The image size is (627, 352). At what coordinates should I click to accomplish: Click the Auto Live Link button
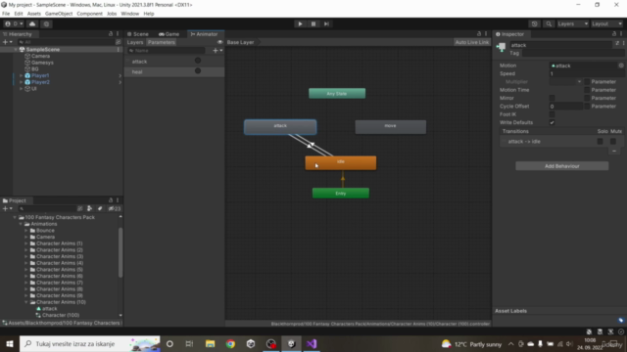[472, 42]
